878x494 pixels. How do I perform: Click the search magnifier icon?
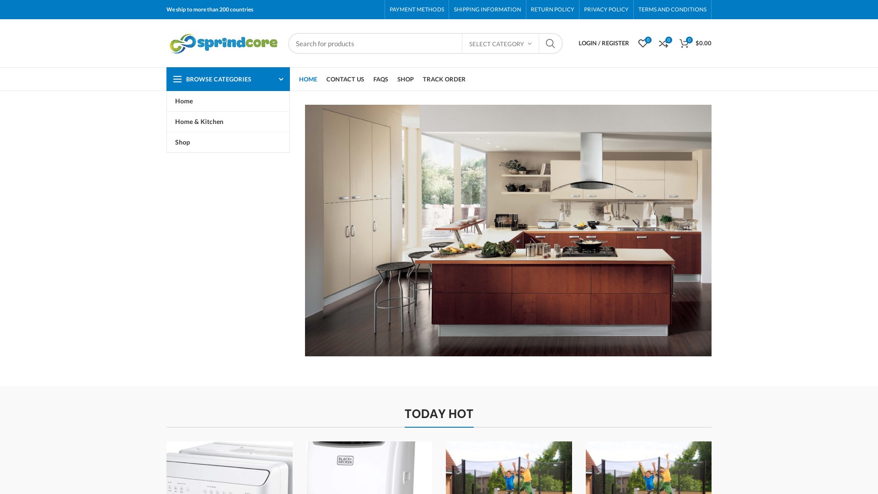tap(550, 43)
